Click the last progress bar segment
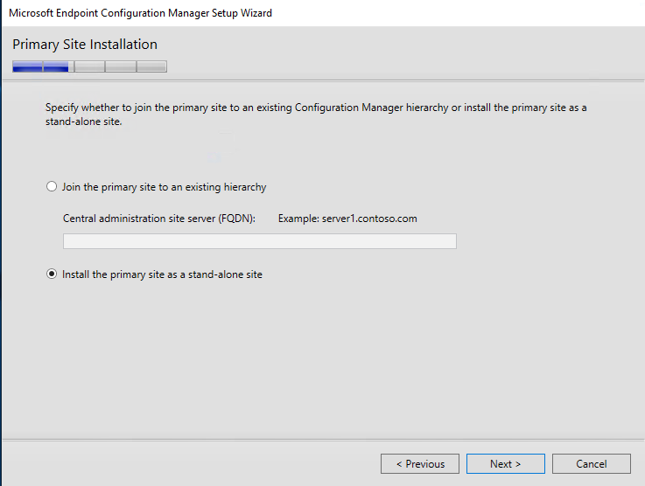This screenshot has width=645, height=486. (x=151, y=66)
